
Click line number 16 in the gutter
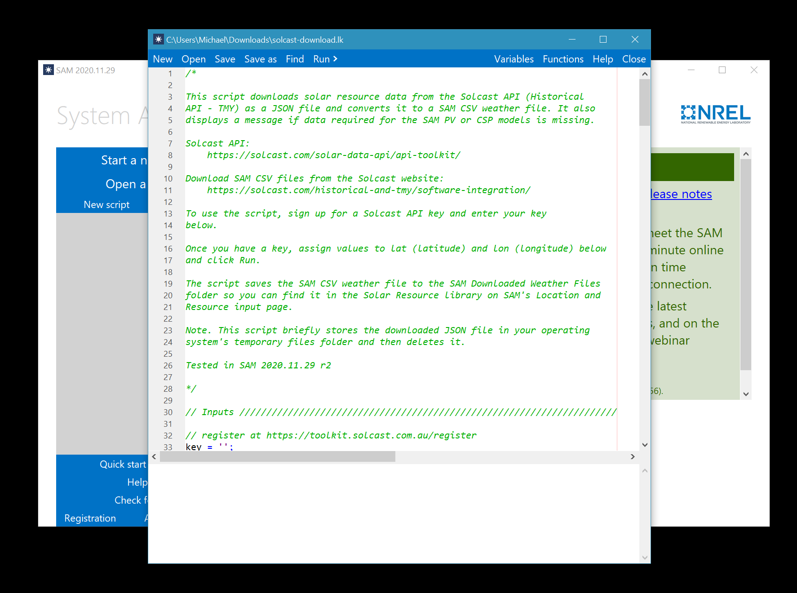click(168, 249)
